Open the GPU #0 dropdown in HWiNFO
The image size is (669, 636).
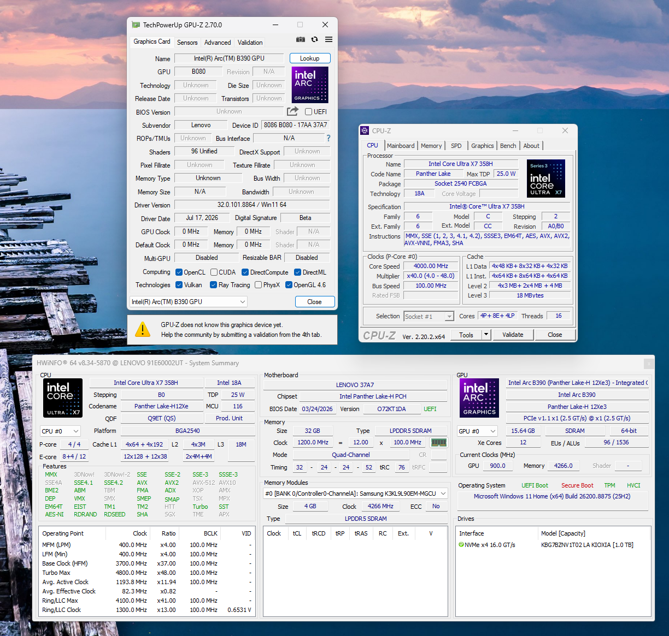477,431
